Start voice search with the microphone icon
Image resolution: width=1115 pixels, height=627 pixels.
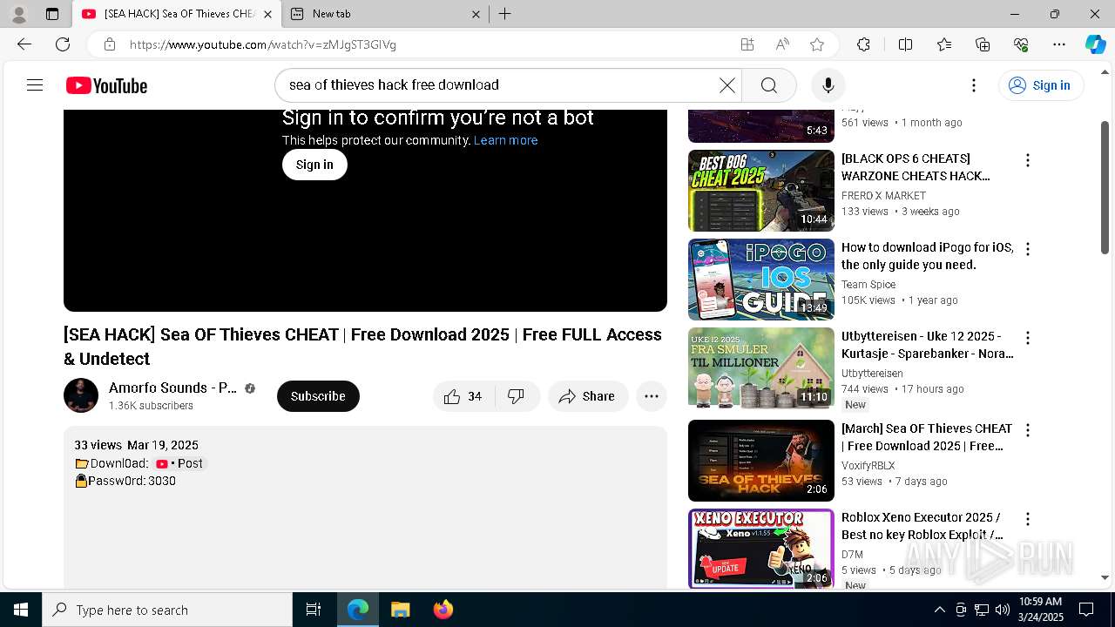point(828,85)
